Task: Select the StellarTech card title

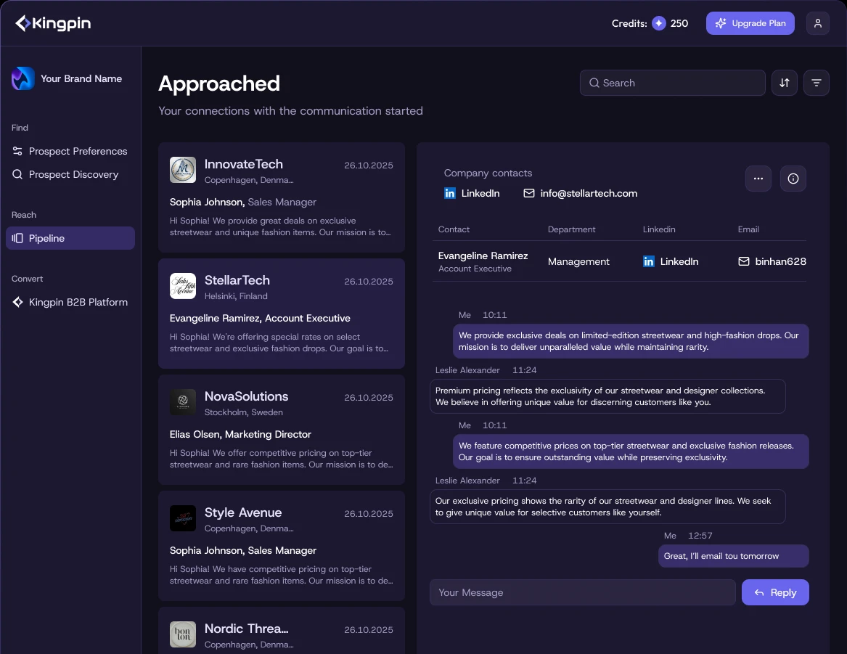Action: [237, 280]
